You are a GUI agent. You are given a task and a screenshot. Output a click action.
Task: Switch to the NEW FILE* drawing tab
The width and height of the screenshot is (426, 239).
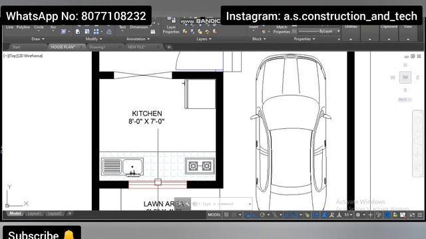136,47
